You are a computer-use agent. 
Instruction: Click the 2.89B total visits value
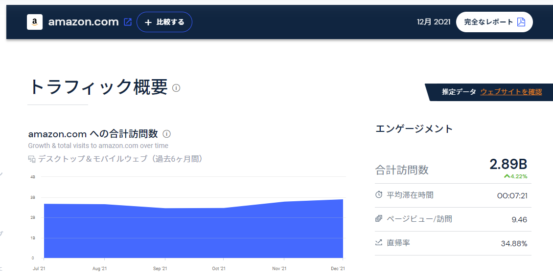[508, 164]
